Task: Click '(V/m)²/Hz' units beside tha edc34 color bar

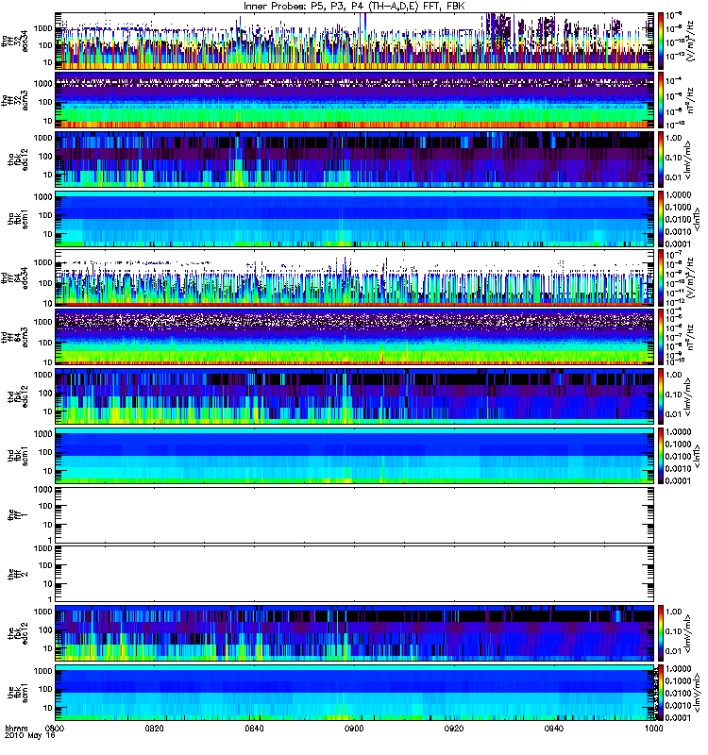Action: (690, 42)
